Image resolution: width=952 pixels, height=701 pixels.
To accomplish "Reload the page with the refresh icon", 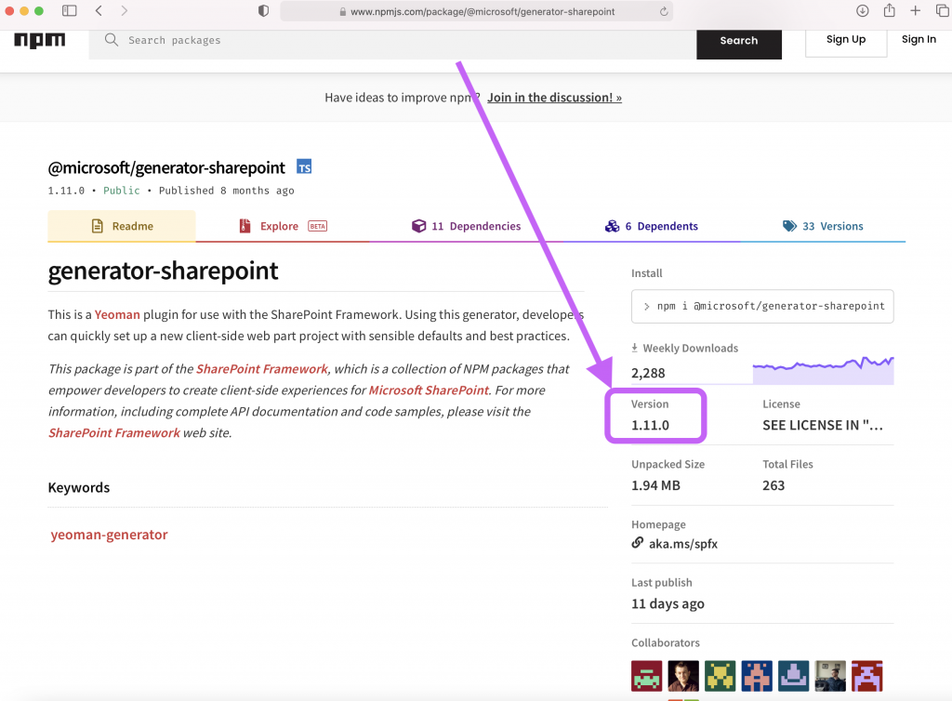I will click(x=664, y=11).
